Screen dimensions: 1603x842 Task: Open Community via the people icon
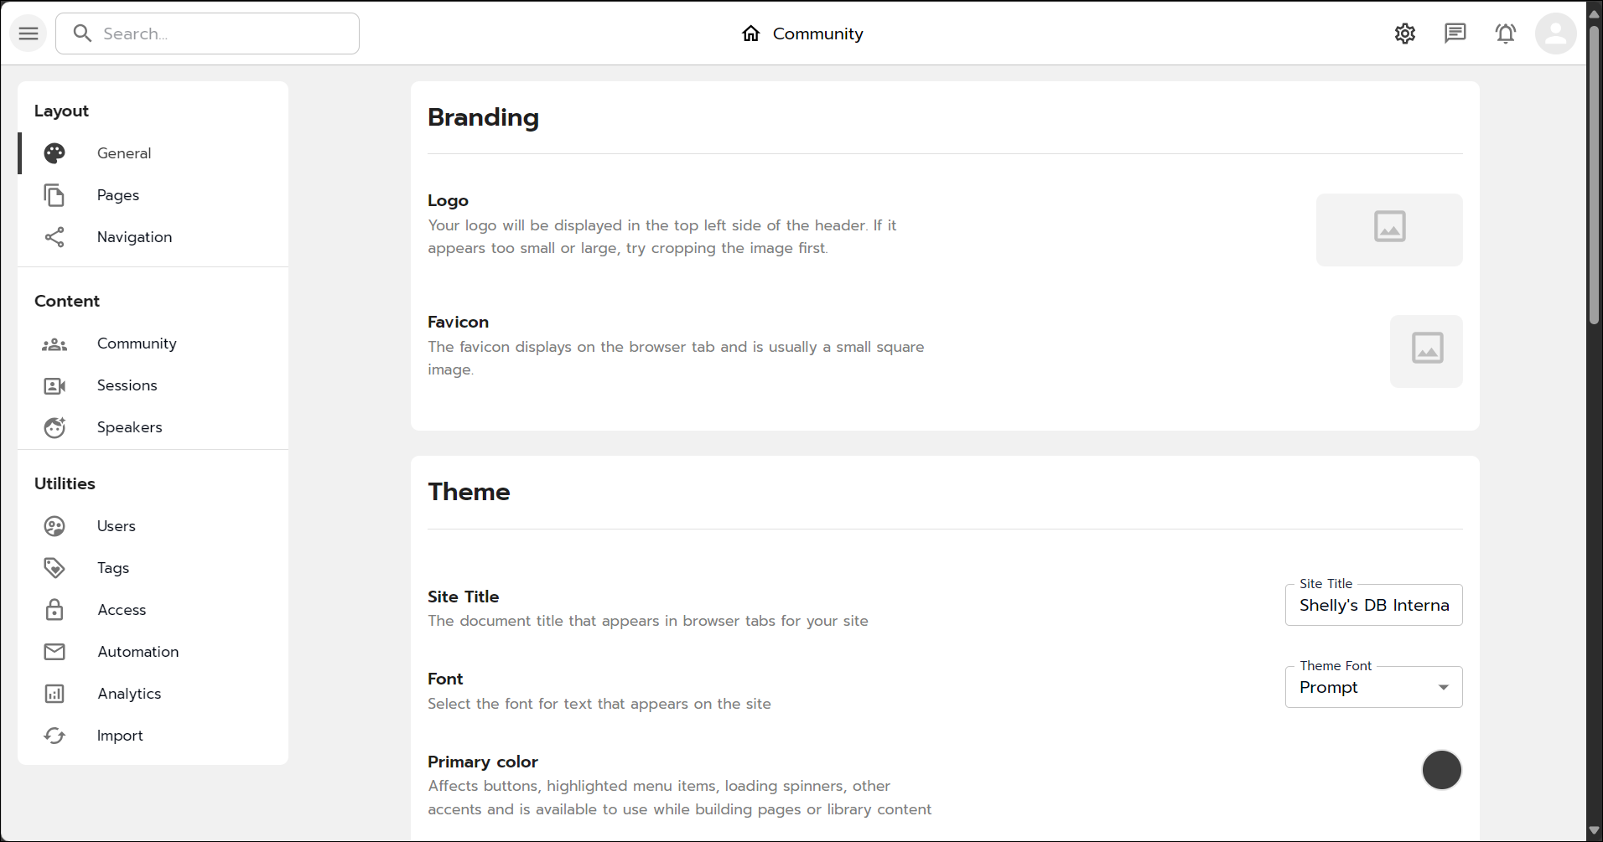tap(54, 344)
